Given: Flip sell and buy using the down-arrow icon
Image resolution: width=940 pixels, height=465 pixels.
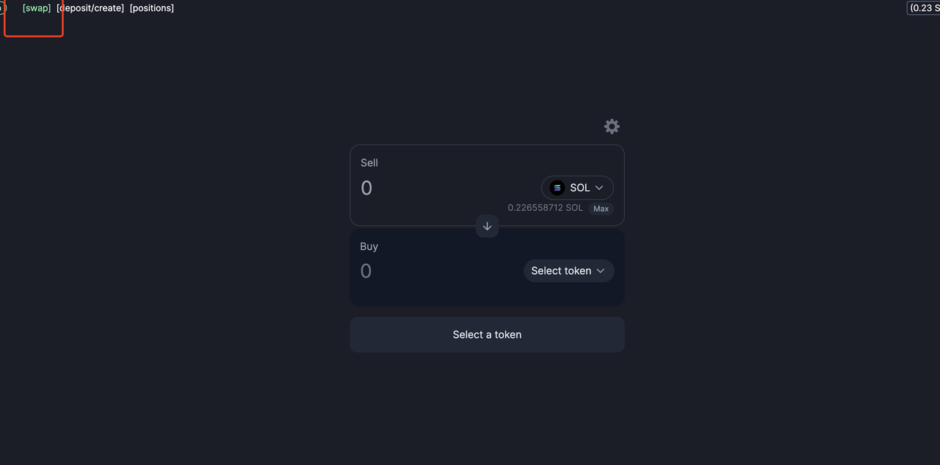Looking at the screenshot, I should tap(487, 226).
